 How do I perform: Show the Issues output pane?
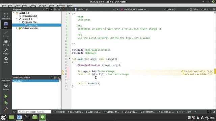pos(59,112)
